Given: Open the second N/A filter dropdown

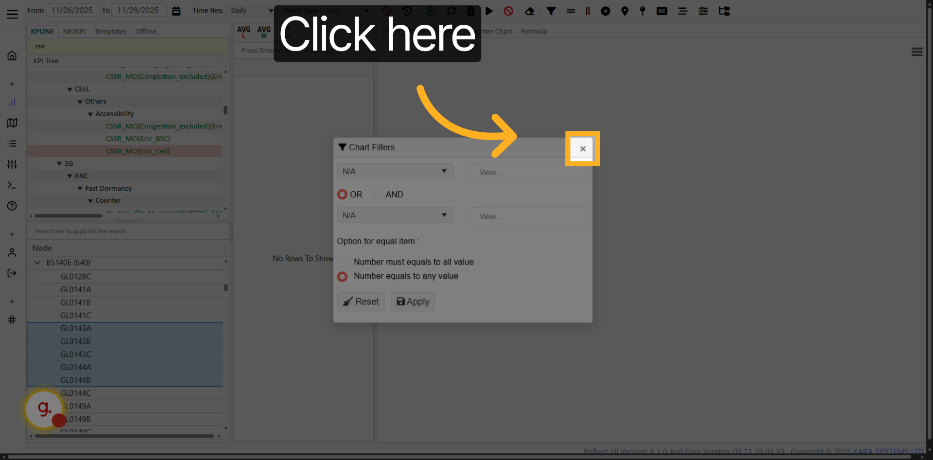Looking at the screenshot, I should coord(395,215).
